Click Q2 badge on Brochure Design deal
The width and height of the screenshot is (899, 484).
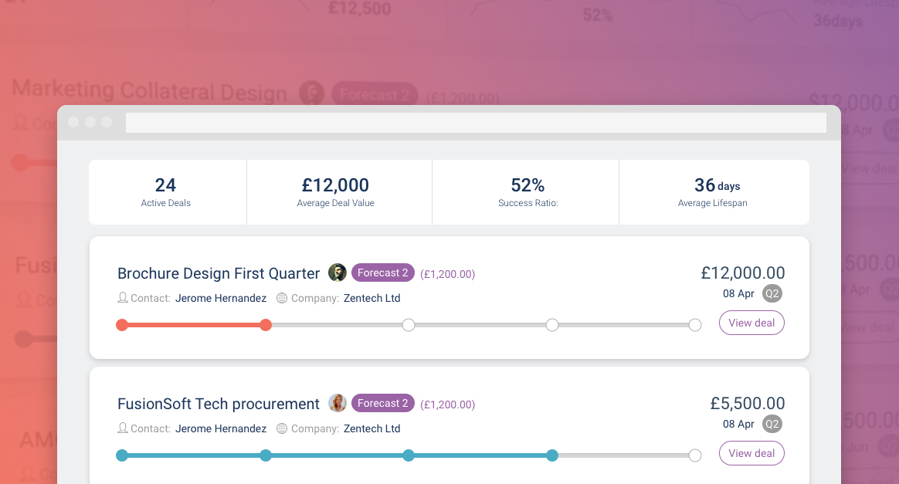coord(772,294)
